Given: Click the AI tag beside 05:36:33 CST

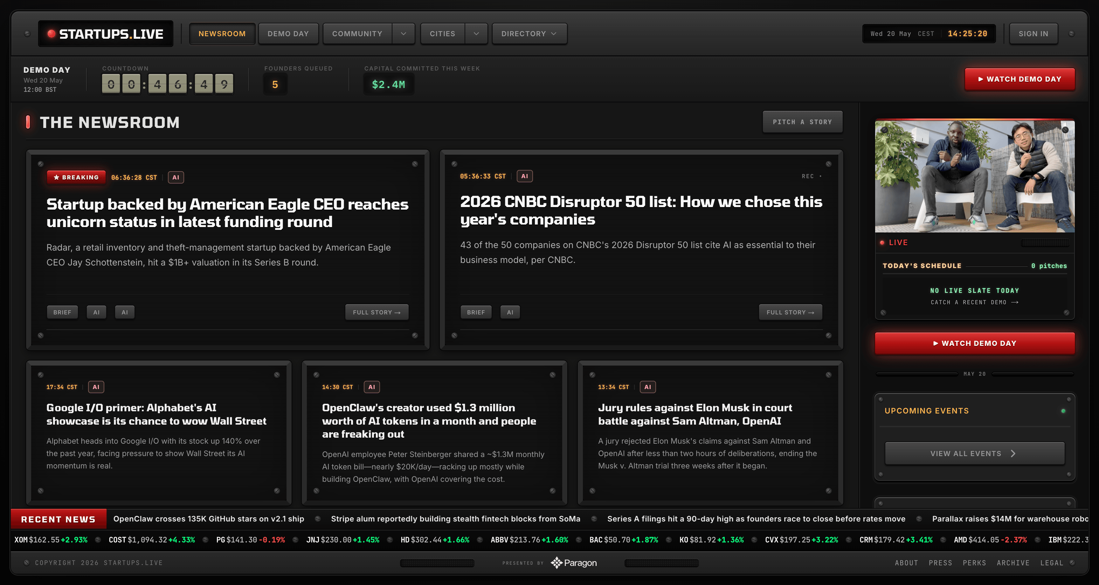Looking at the screenshot, I should pos(525,176).
